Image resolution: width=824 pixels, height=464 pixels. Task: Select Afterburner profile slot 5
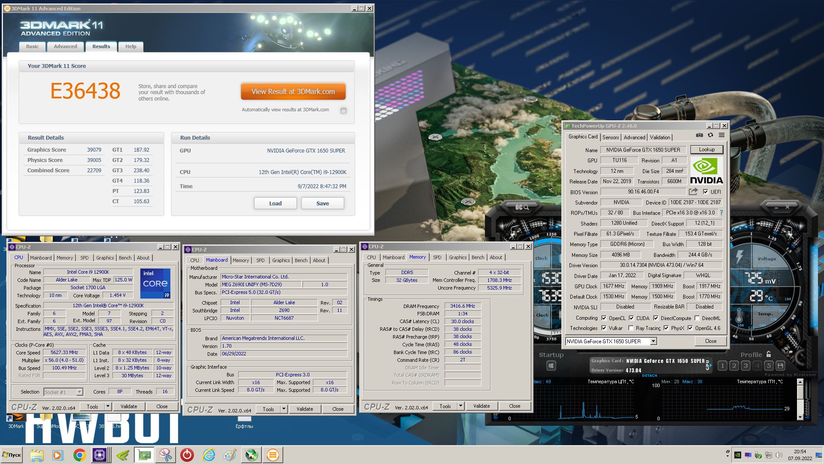769,366
